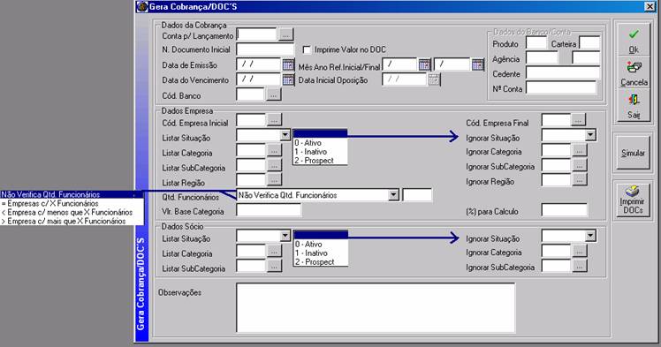The width and height of the screenshot is (661, 347).
Task: Click the Data de Emissão date field
Action: point(259,64)
